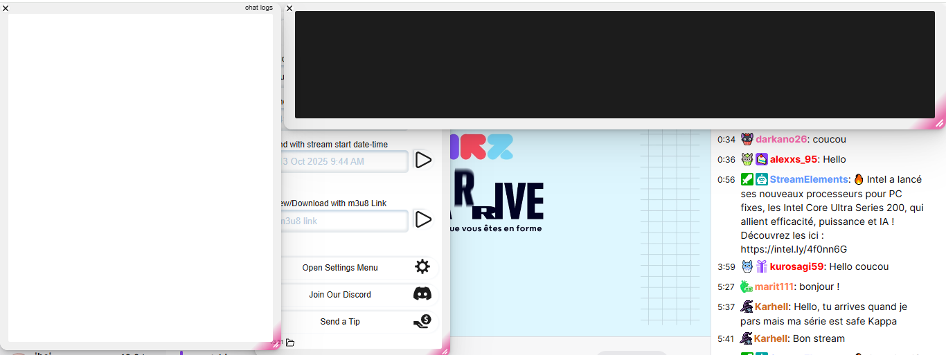Focus the stream start date-time input field
The width and height of the screenshot is (946, 355).
click(x=343, y=161)
